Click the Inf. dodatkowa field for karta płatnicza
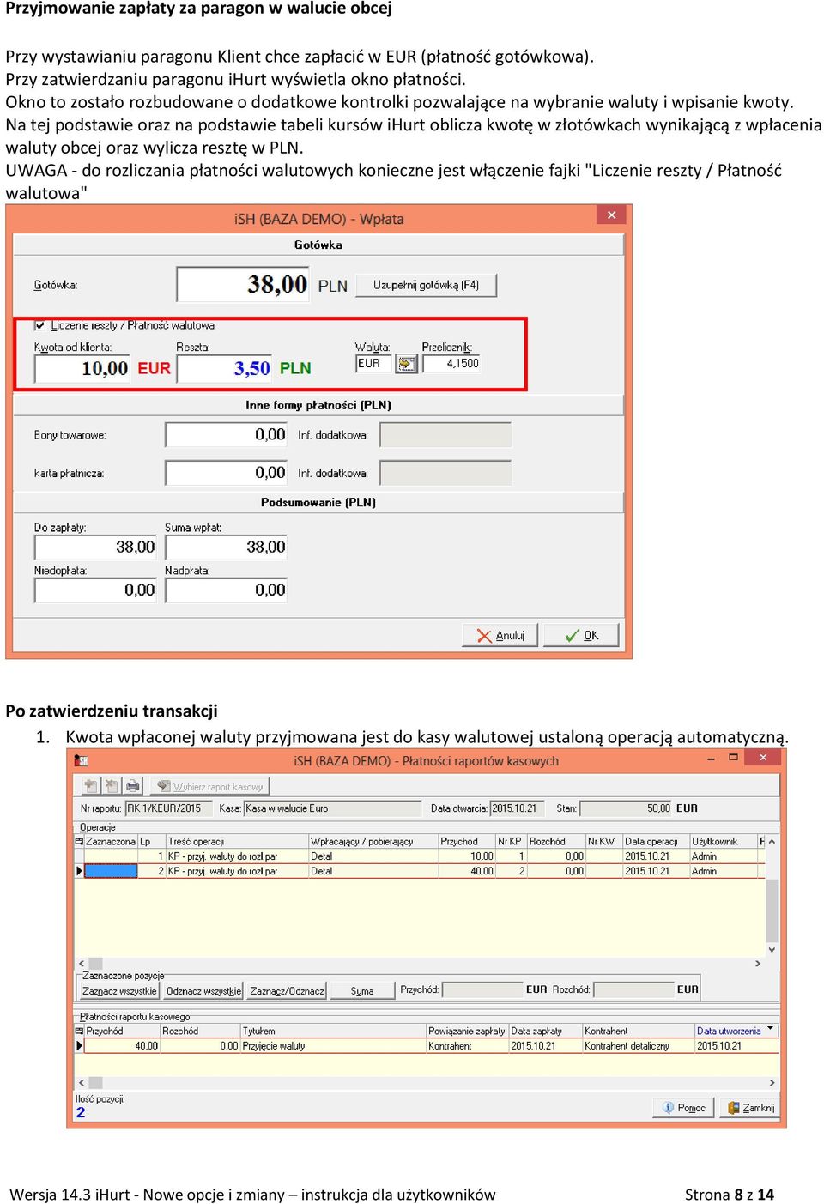The width and height of the screenshot is (824, 1204). (445, 473)
